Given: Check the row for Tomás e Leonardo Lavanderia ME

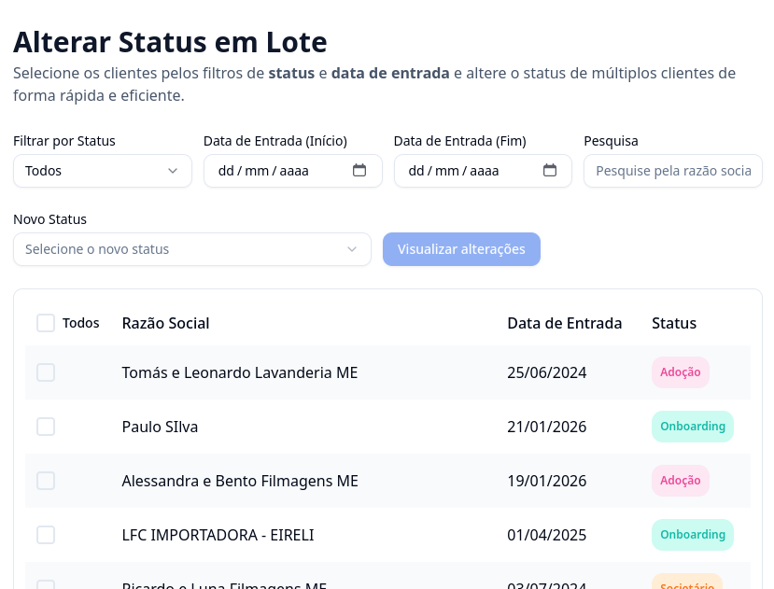Looking at the screenshot, I should coord(46,372).
